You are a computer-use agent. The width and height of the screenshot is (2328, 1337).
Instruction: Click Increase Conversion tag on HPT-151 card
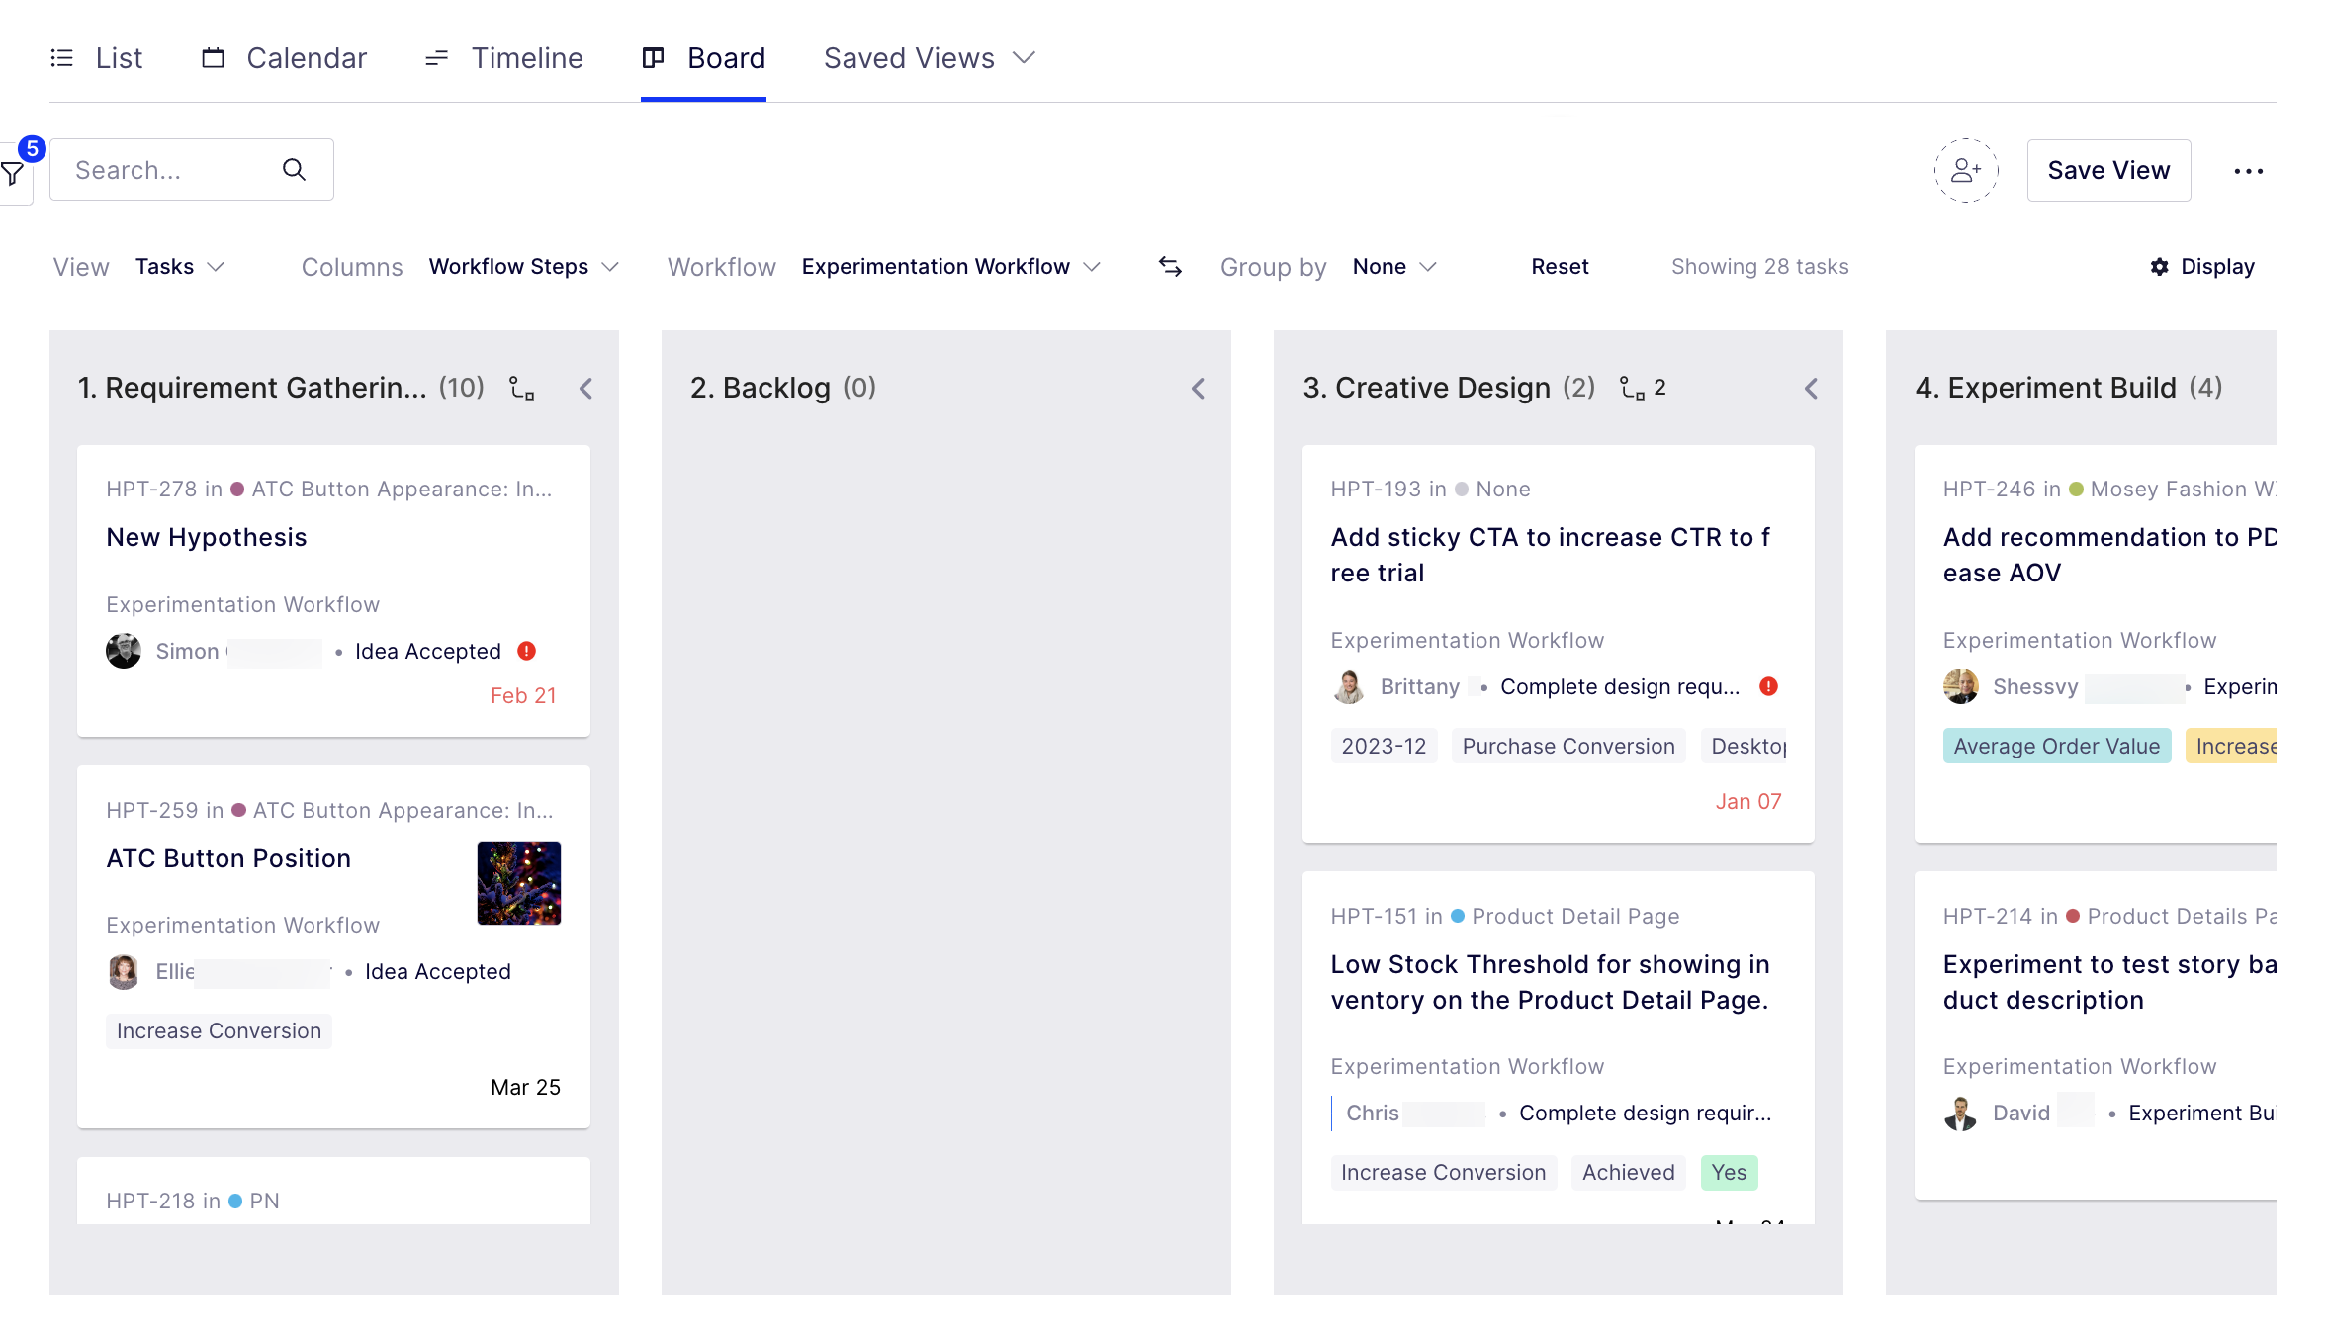pyautogui.click(x=1443, y=1173)
